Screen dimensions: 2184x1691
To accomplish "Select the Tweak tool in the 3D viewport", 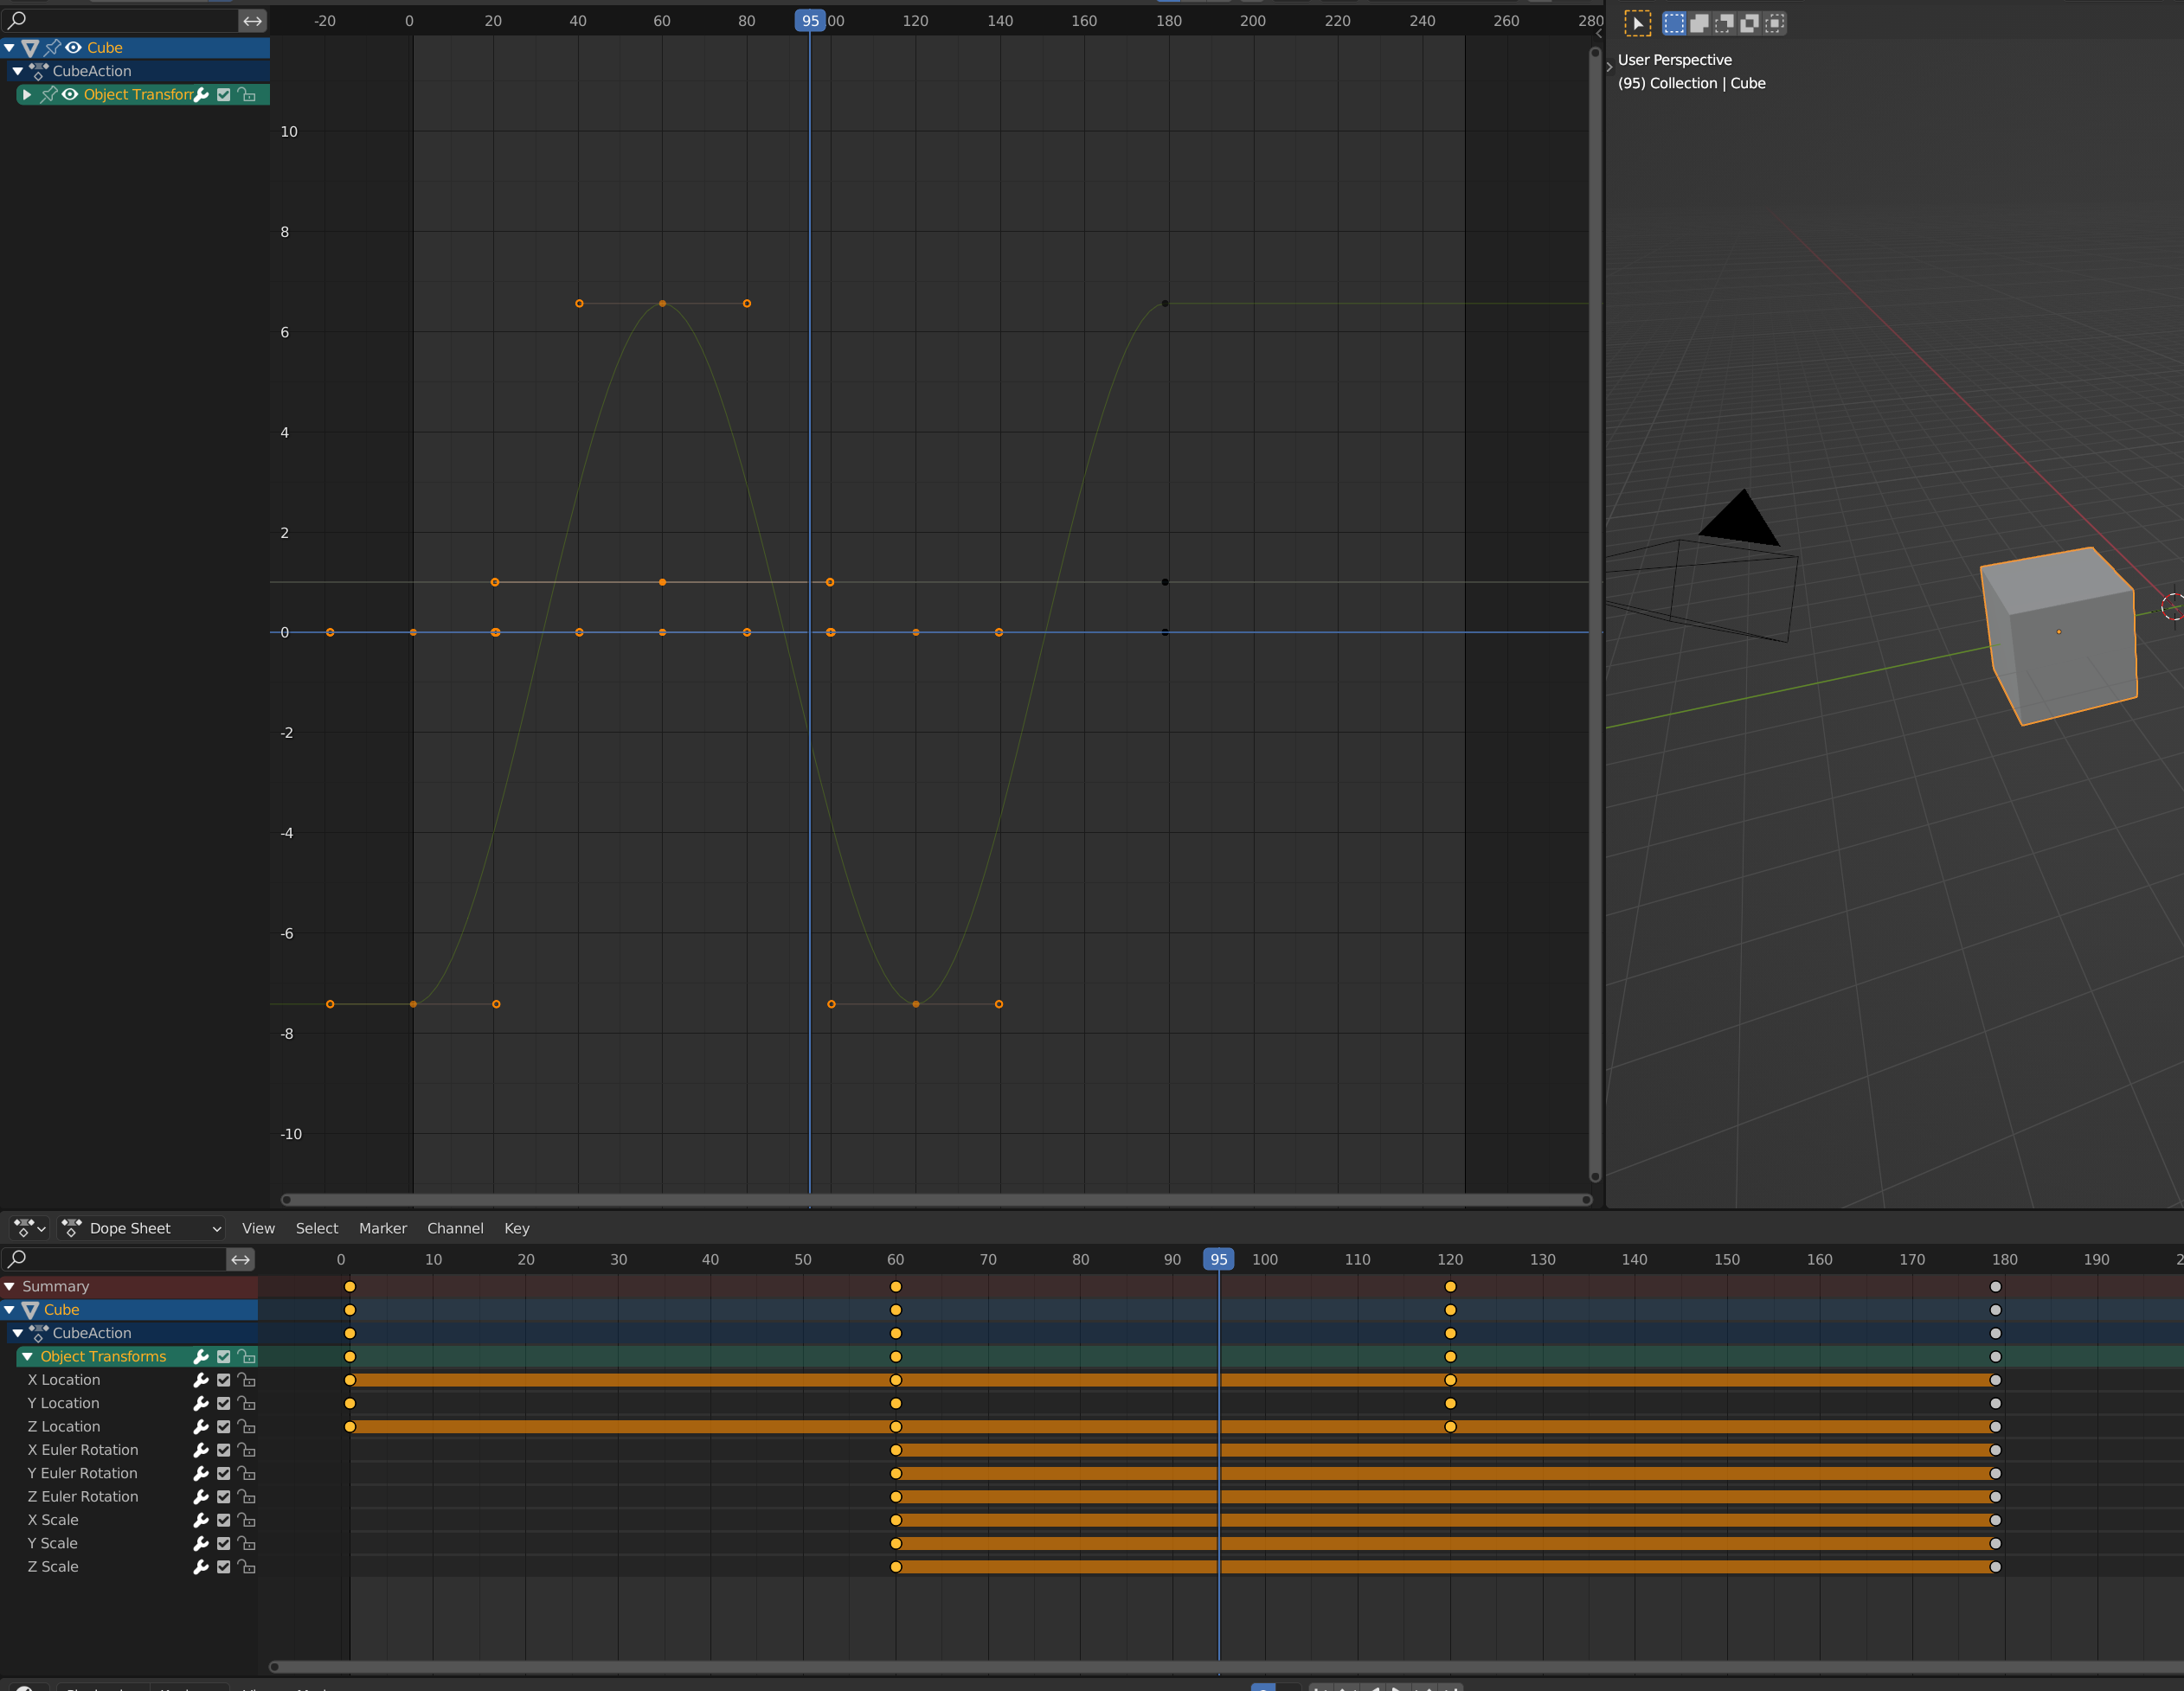I will tap(1638, 23).
